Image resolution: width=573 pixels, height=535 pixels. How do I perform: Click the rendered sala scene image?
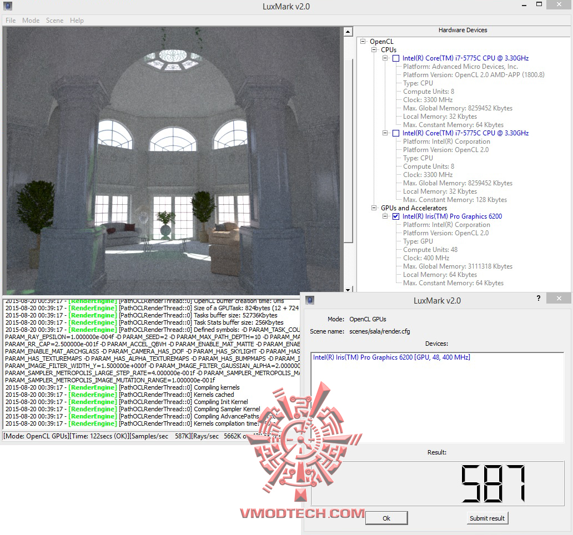coord(173,161)
